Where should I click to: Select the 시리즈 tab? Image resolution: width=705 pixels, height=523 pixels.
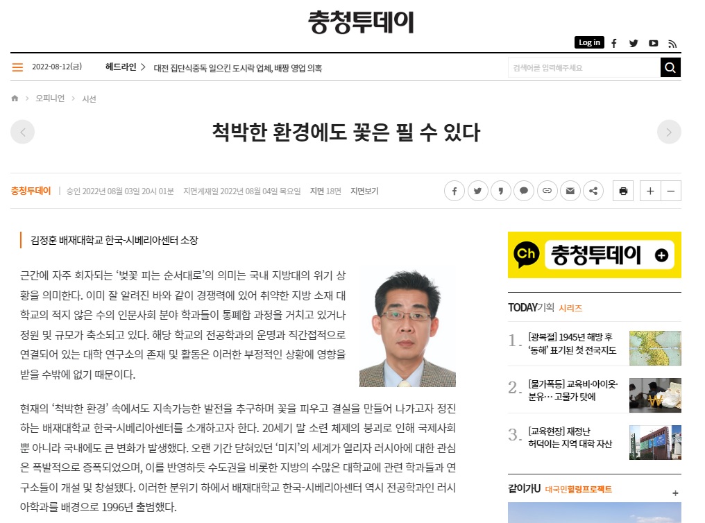[570, 308]
